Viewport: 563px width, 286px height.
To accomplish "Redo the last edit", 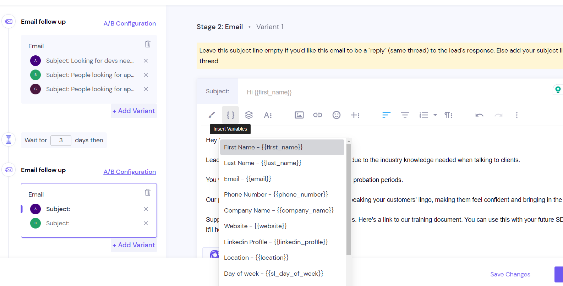I will tap(498, 115).
